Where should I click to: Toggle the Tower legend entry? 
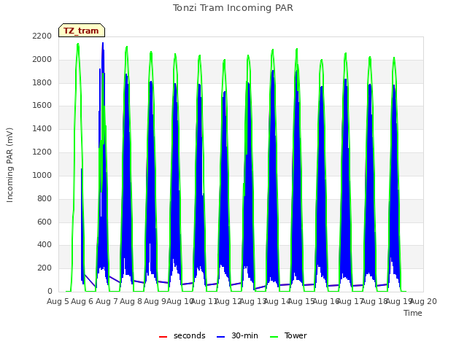pyautogui.click(x=288, y=335)
